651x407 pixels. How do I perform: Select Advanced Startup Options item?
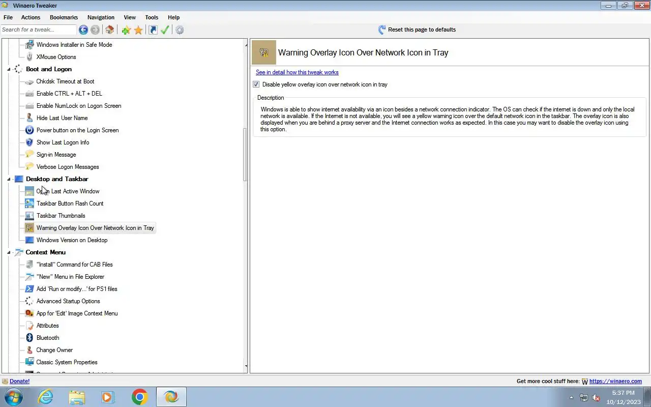coord(68,301)
